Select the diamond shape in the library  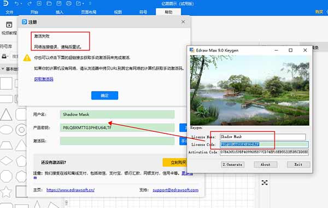coord(6,161)
